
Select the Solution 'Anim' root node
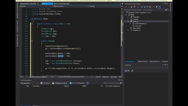pyautogui.click(x=140, y=12)
